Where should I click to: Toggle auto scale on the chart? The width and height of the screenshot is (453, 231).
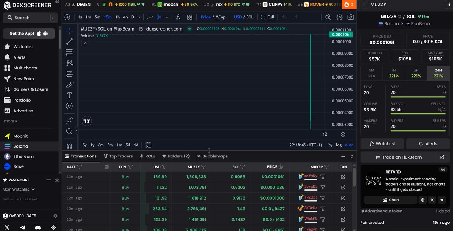coord(349,145)
